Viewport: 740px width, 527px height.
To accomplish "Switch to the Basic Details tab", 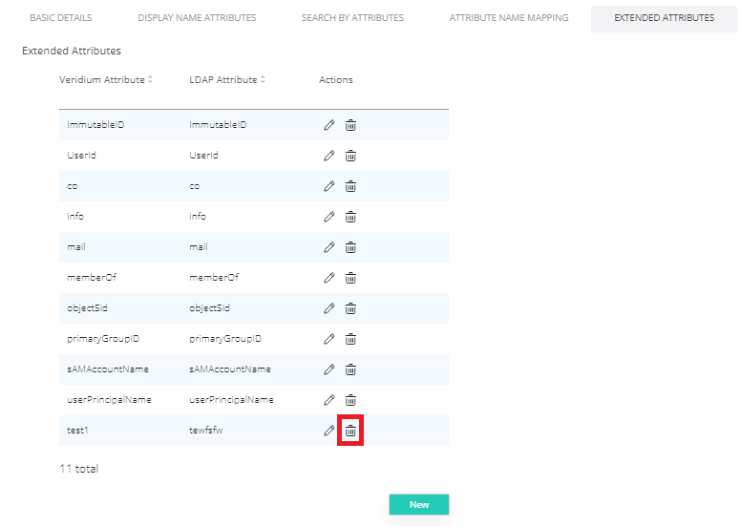I will click(x=60, y=18).
